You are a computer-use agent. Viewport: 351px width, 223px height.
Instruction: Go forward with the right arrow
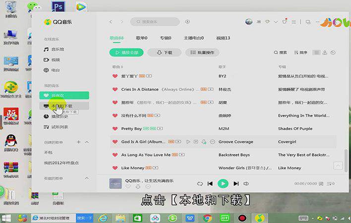pyautogui.click(x=122, y=22)
